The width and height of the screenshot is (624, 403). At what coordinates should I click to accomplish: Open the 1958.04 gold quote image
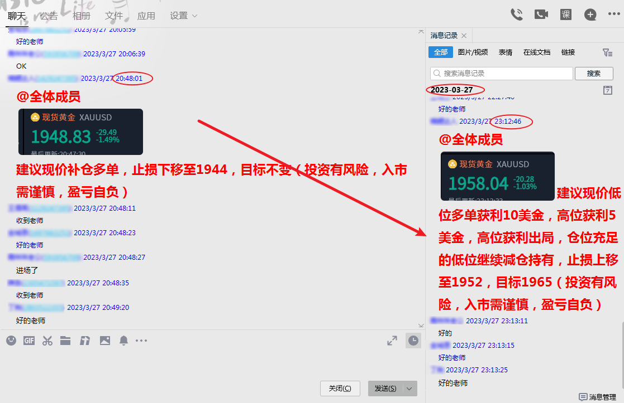[497, 176]
